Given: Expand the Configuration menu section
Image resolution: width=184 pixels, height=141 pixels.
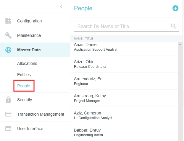Looking at the screenshot, I should coord(29,21).
